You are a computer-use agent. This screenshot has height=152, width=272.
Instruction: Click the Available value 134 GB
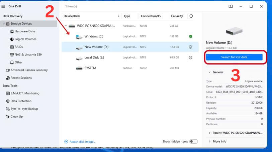259,113
